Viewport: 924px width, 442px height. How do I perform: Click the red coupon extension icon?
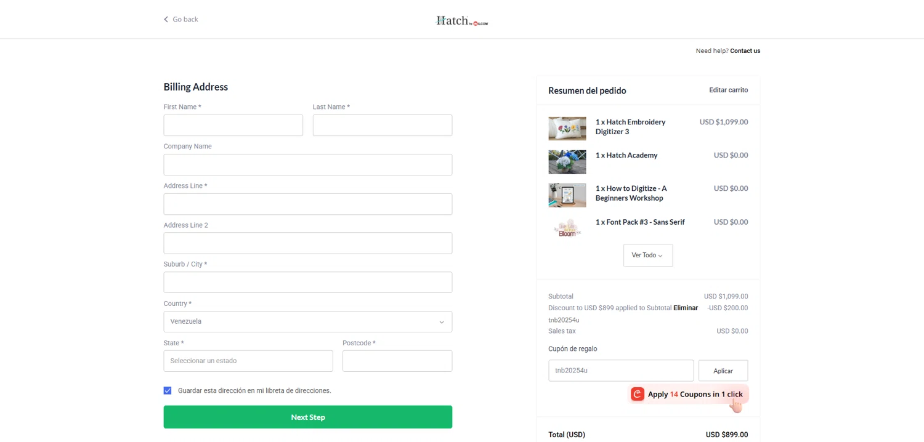[638, 394]
